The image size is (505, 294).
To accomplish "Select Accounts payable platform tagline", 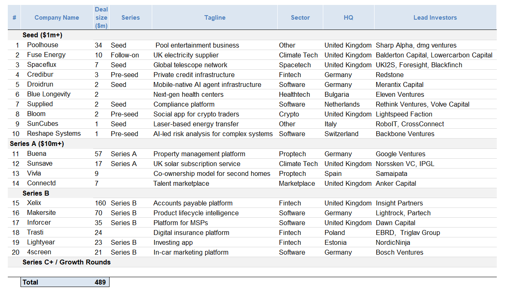I will coord(193,203).
